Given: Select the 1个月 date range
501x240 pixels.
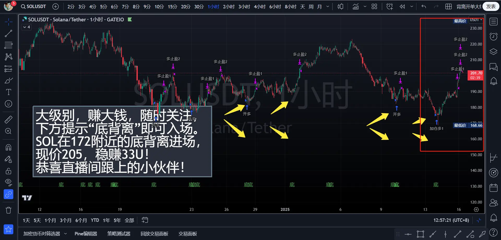Looking at the screenshot, I should point(50,220).
